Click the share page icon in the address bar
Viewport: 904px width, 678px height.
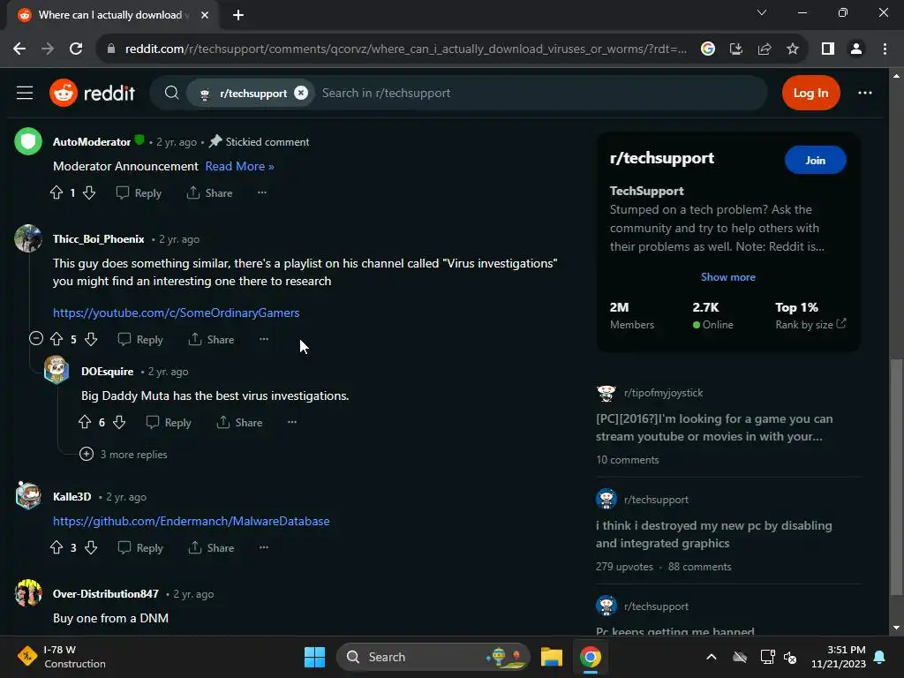click(765, 49)
